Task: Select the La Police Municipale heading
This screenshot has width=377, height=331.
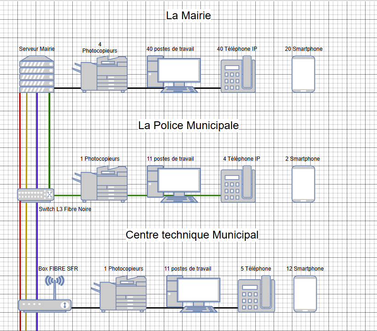Action: [x=188, y=125]
